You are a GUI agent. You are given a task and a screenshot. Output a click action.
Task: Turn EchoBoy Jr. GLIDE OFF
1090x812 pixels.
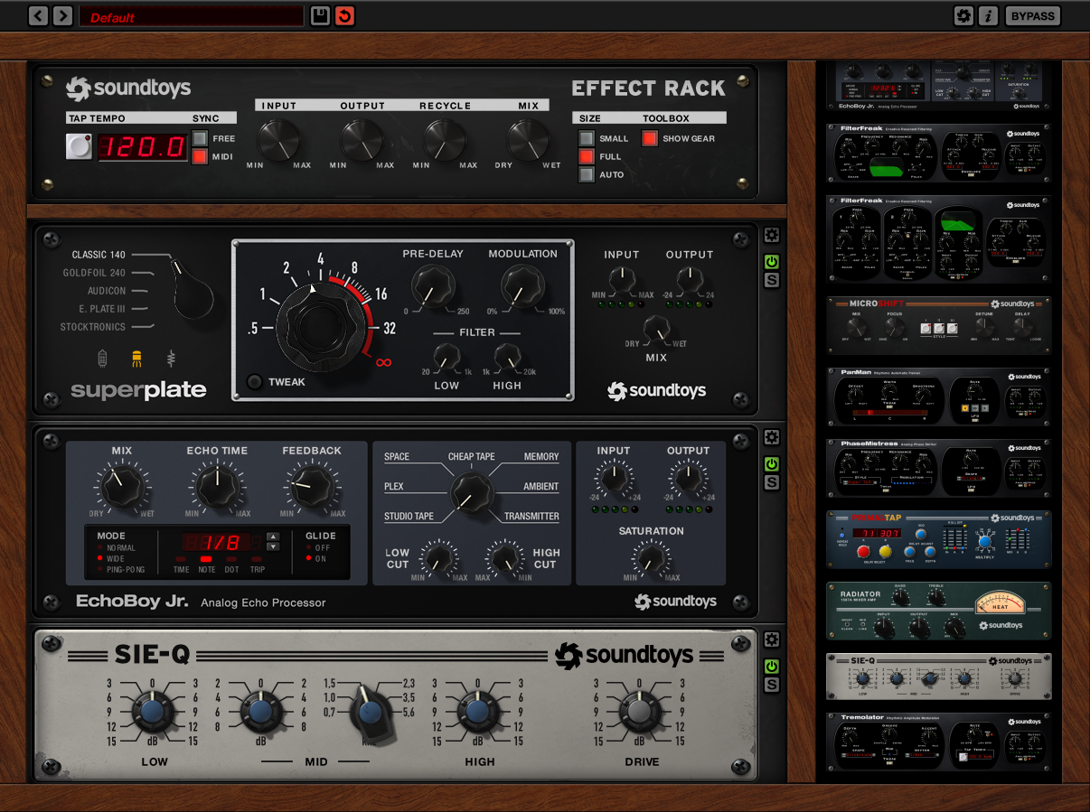[317, 548]
